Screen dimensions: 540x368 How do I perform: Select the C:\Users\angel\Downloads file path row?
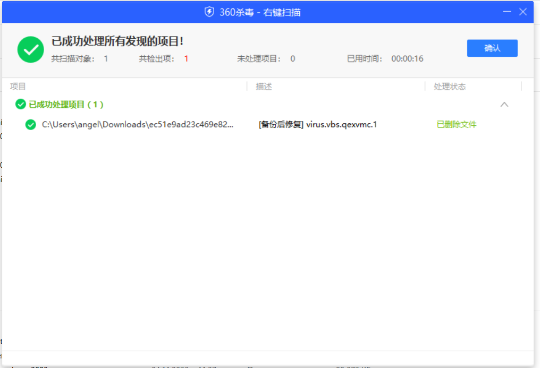pyautogui.click(x=138, y=124)
